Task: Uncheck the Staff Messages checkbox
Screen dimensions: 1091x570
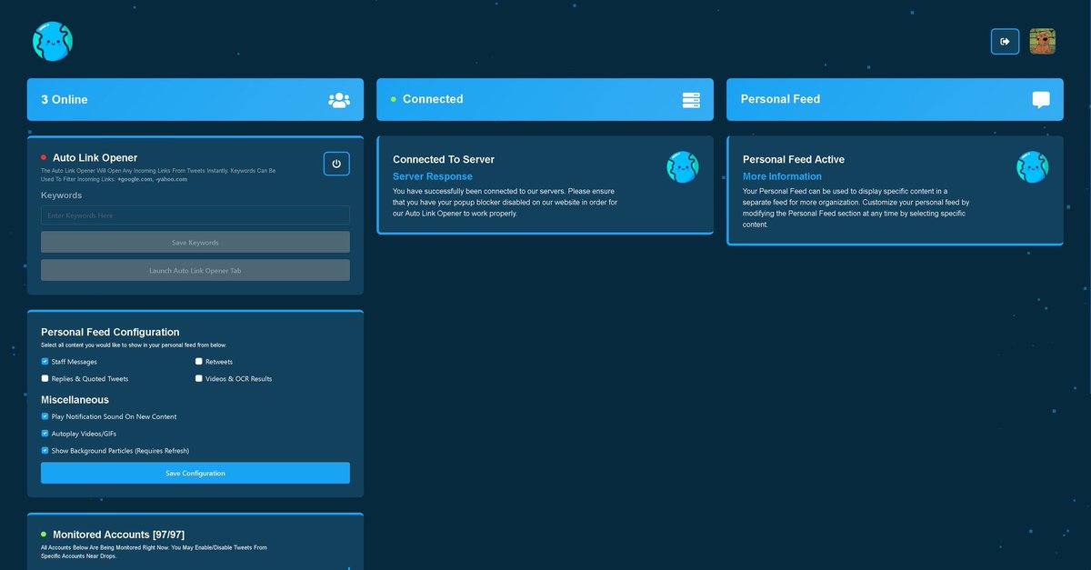Action: pos(45,362)
